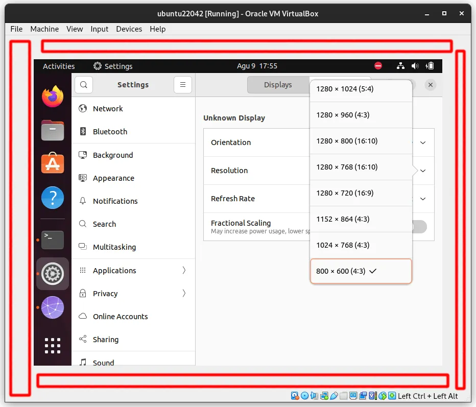The image size is (476, 407).
Task: Open Multitasking settings panel
Action: (133, 247)
